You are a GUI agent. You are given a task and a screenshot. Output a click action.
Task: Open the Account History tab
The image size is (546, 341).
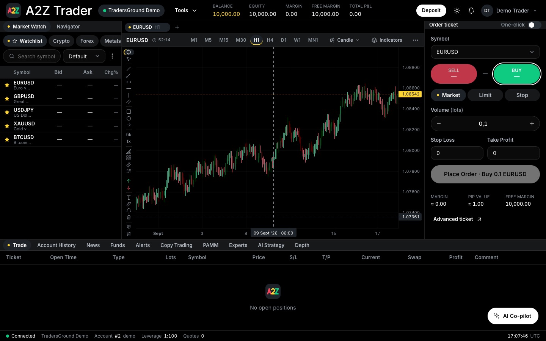(x=56, y=245)
